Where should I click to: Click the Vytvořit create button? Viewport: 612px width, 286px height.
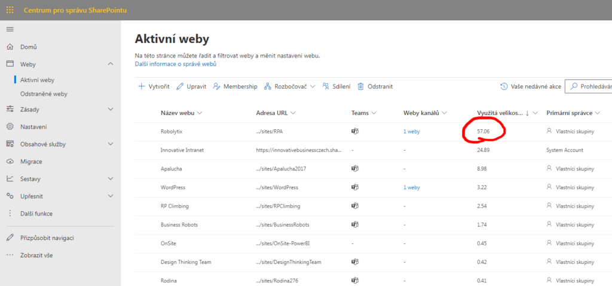tap(154, 86)
